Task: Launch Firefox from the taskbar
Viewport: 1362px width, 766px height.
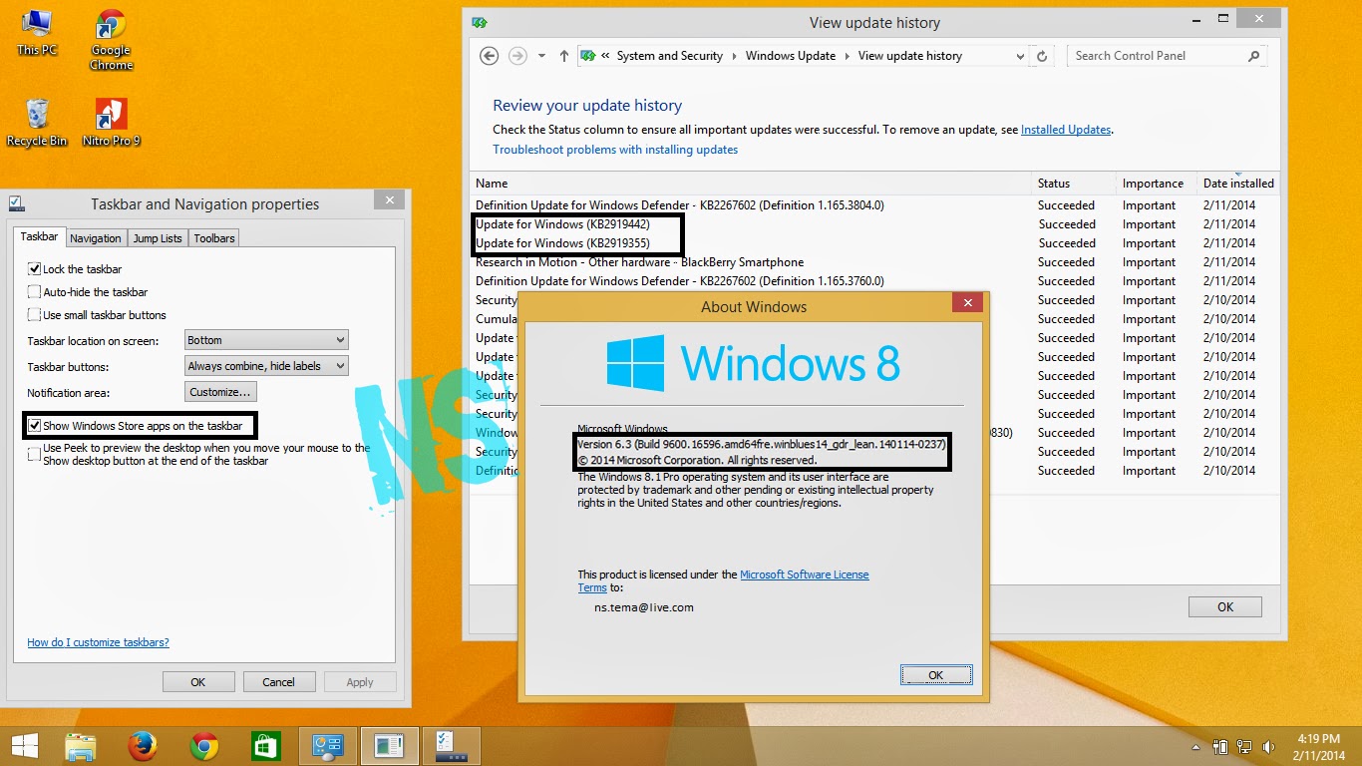Action: (x=143, y=745)
